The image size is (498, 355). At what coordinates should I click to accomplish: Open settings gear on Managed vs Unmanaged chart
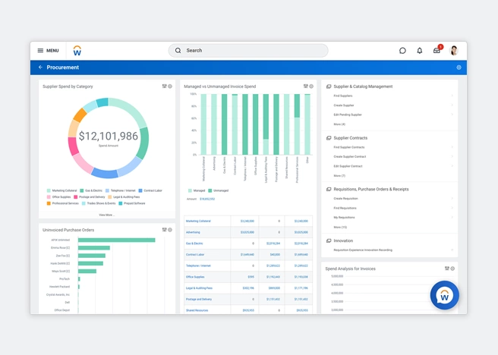pyautogui.click(x=311, y=86)
